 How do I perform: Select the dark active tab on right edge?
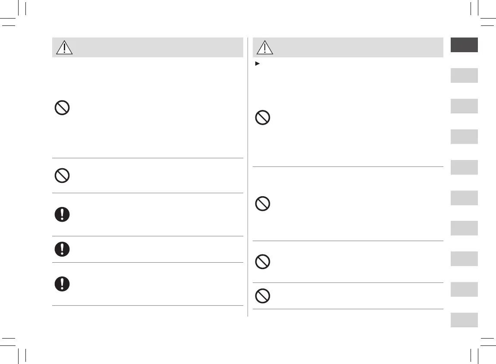pos(465,45)
